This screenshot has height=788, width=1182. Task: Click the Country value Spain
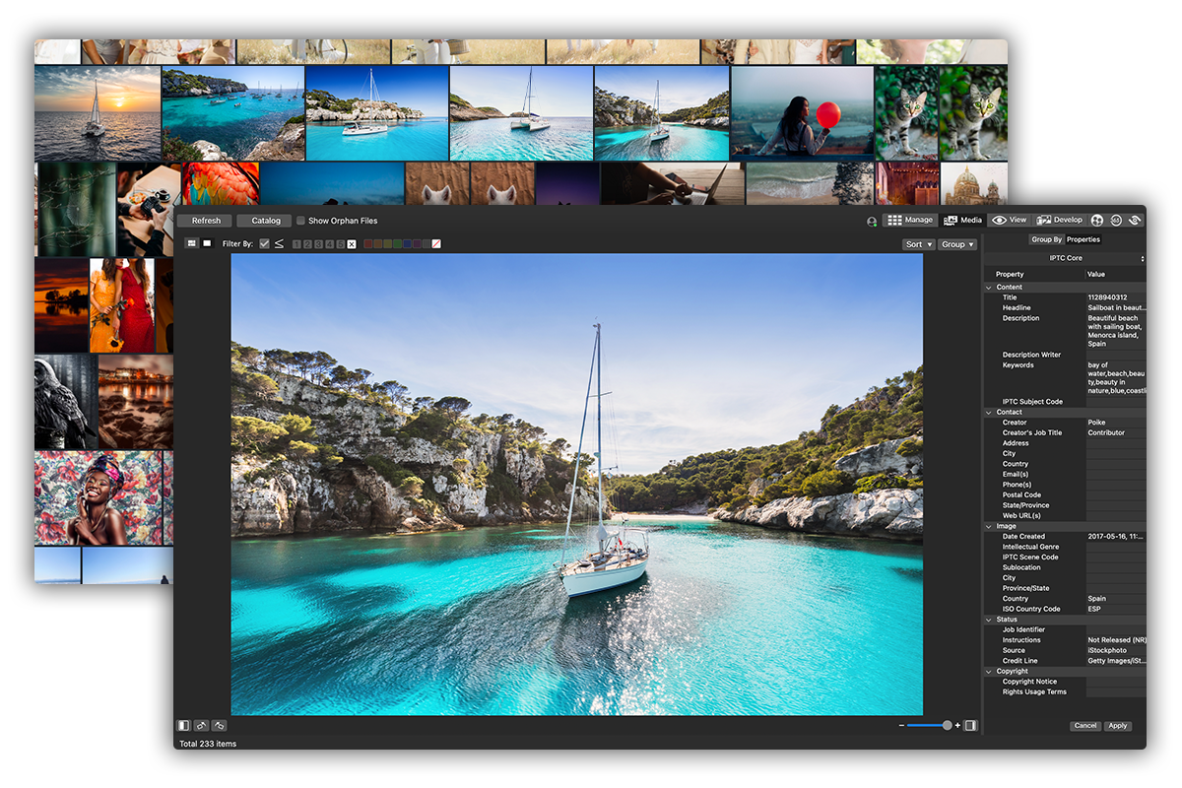coord(1116,599)
